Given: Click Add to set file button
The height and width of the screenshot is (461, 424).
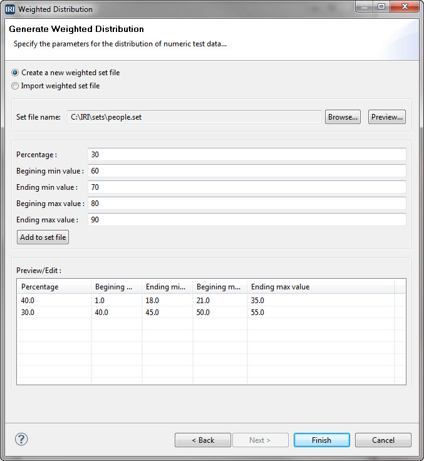Looking at the screenshot, I should click(x=43, y=237).
